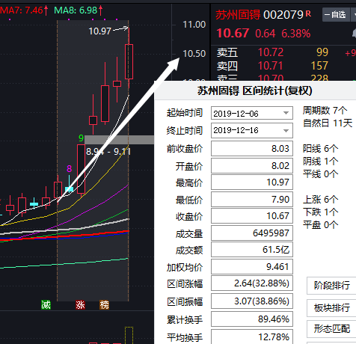Screen dimensions: 356x344
Task: Open the 起始时间 date dropdown
Action: (x=286, y=113)
